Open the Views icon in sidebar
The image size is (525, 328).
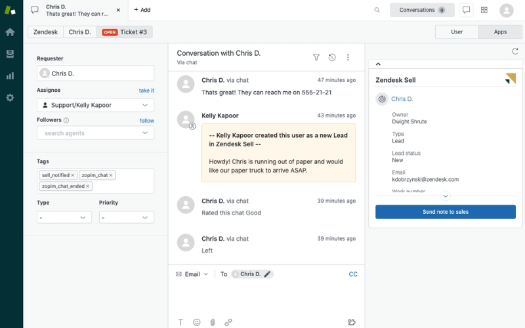click(10, 54)
